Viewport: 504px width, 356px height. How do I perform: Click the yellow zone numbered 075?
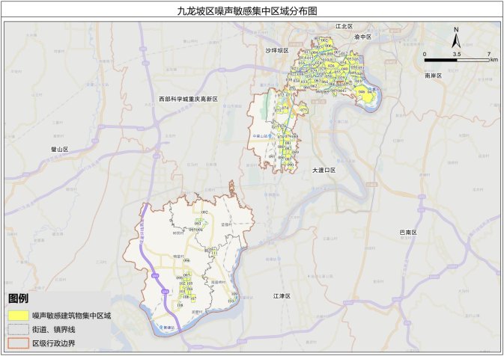coord(303,110)
